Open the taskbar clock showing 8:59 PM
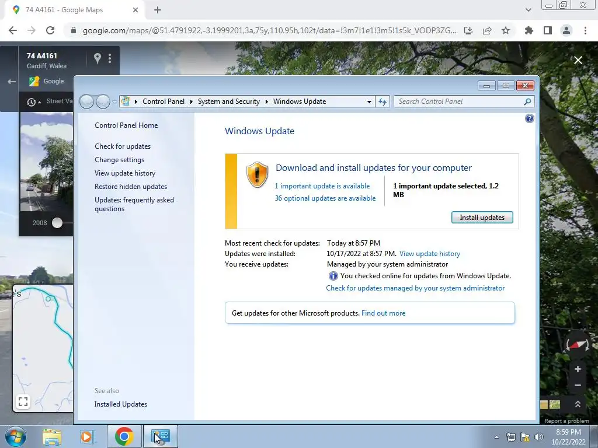Viewport: 598px width, 448px height. point(568,437)
